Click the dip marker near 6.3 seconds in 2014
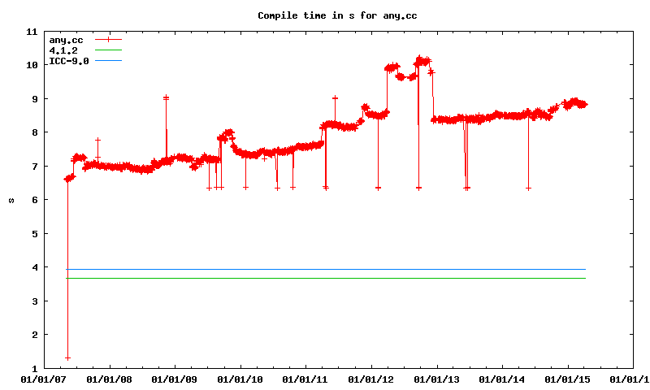Image resolution: width=650 pixels, height=390 pixels. pyautogui.click(x=528, y=188)
